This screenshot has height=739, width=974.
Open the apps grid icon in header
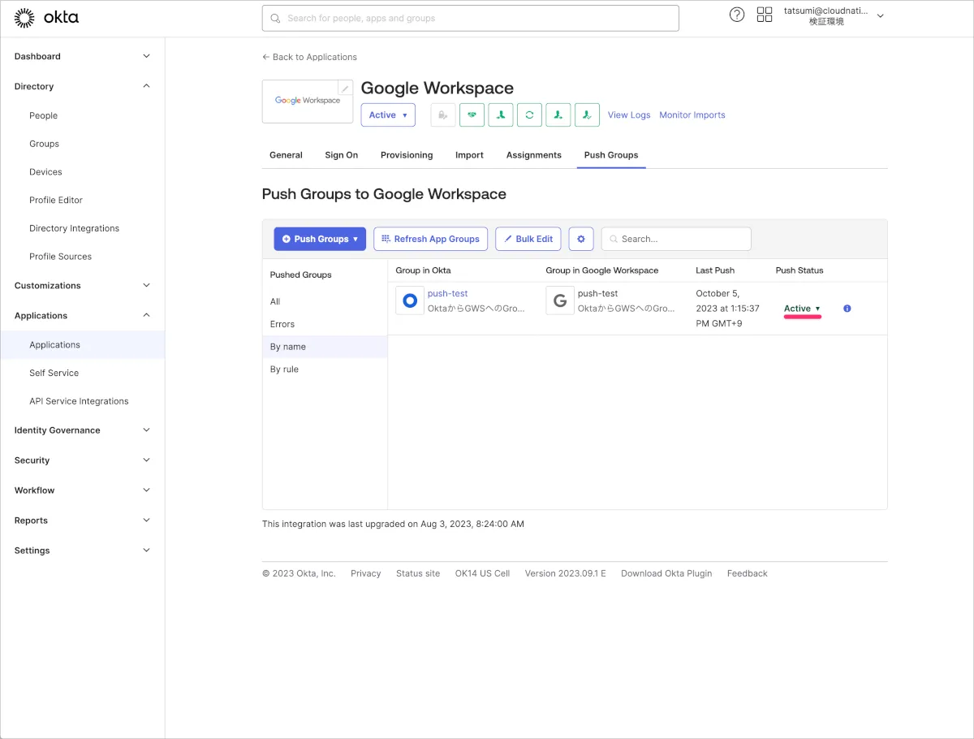click(x=765, y=15)
